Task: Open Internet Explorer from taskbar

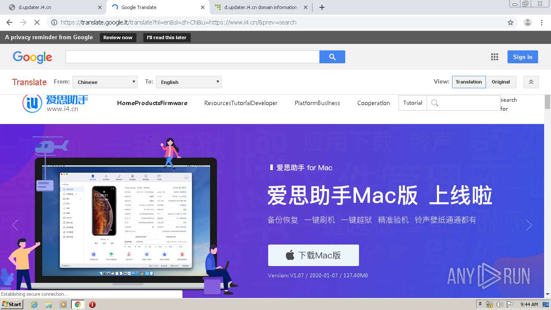Action: (34, 304)
